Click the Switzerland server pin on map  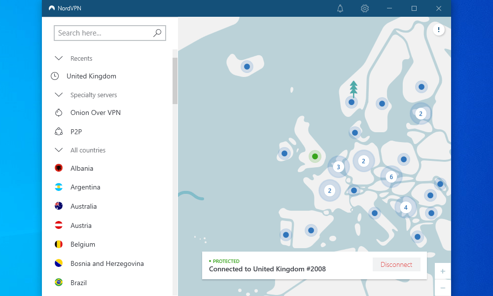pyautogui.click(x=353, y=190)
